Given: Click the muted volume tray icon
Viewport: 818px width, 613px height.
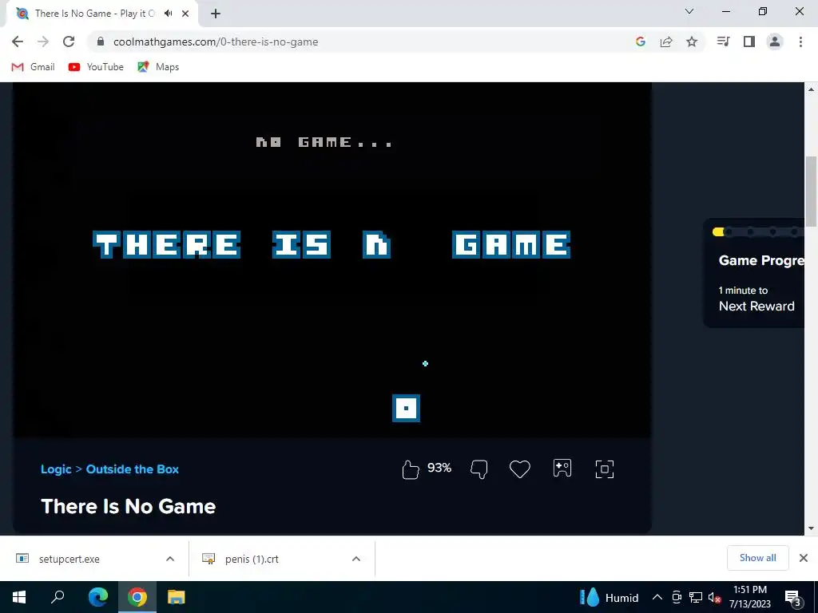Looking at the screenshot, I should pyautogui.click(x=714, y=597).
